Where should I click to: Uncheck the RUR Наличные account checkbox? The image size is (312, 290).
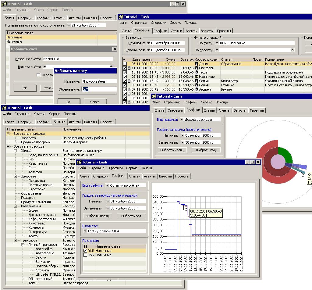tap(85, 251)
